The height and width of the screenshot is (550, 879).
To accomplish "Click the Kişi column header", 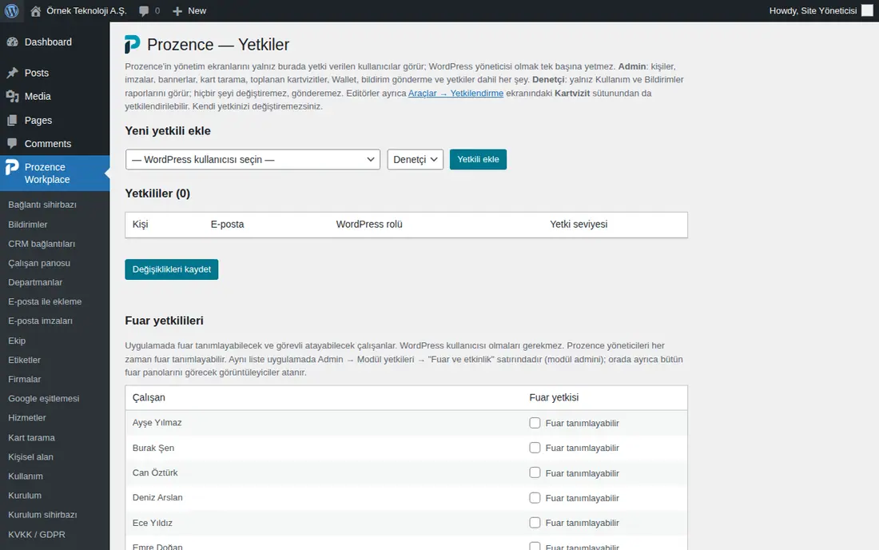I will tap(140, 225).
